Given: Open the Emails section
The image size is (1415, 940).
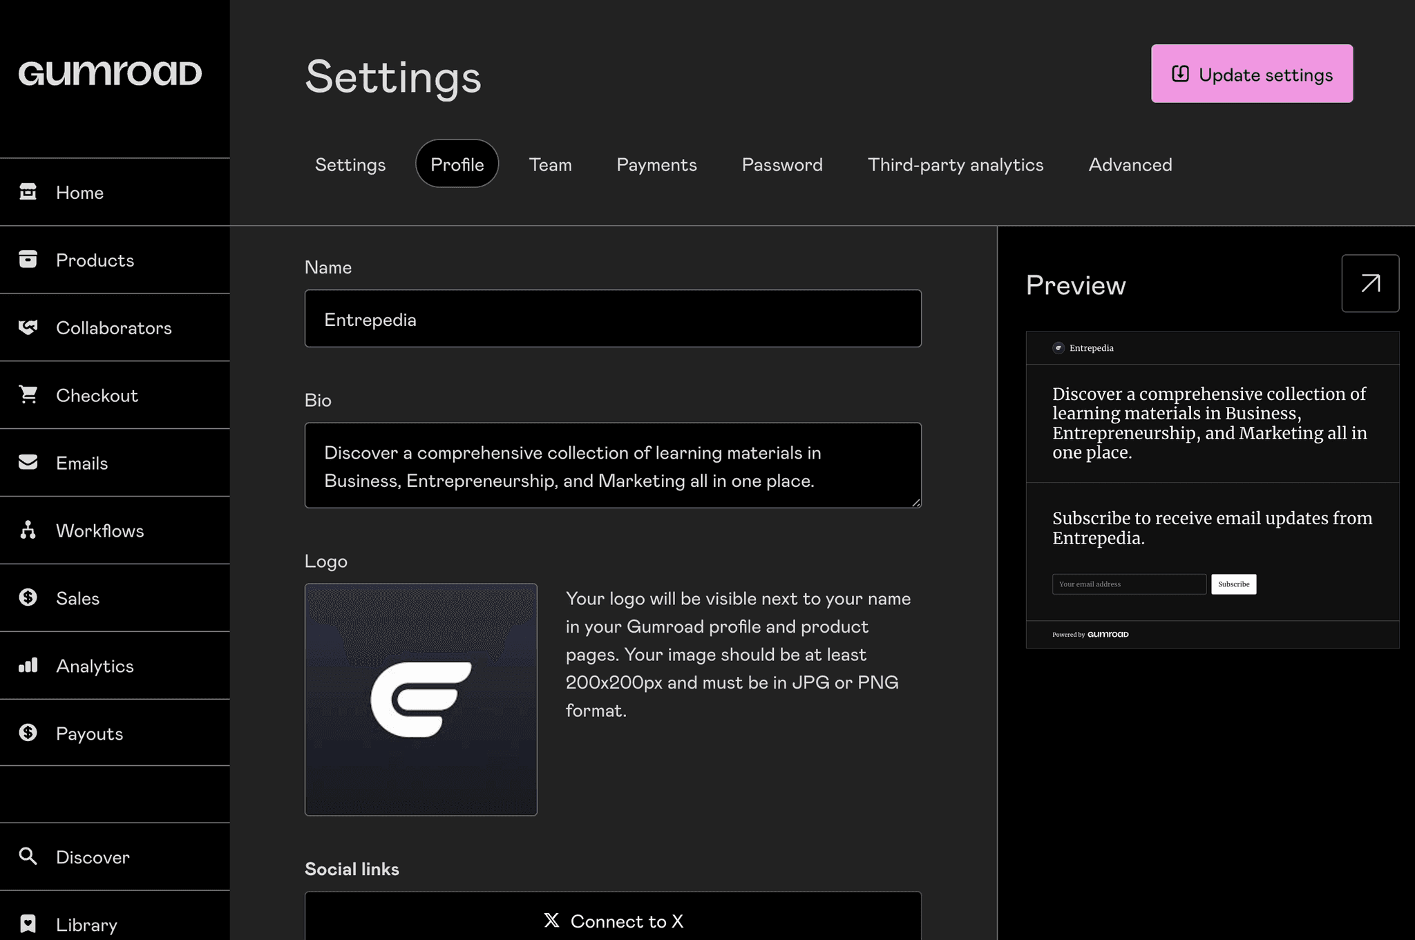Looking at the screenshot, I should 81,463.
